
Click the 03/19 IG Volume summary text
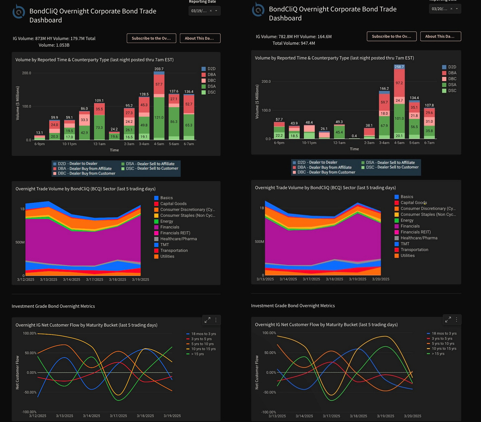pos(54,42)
